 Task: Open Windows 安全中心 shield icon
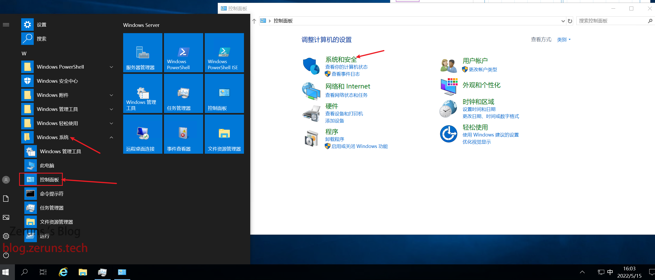click(x=27, y=81)
